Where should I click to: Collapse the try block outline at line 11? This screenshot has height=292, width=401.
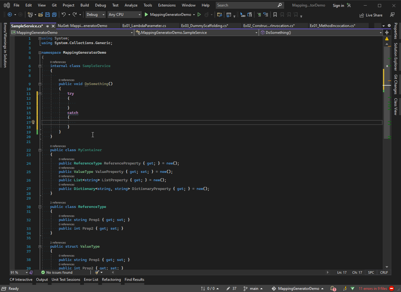40,94
